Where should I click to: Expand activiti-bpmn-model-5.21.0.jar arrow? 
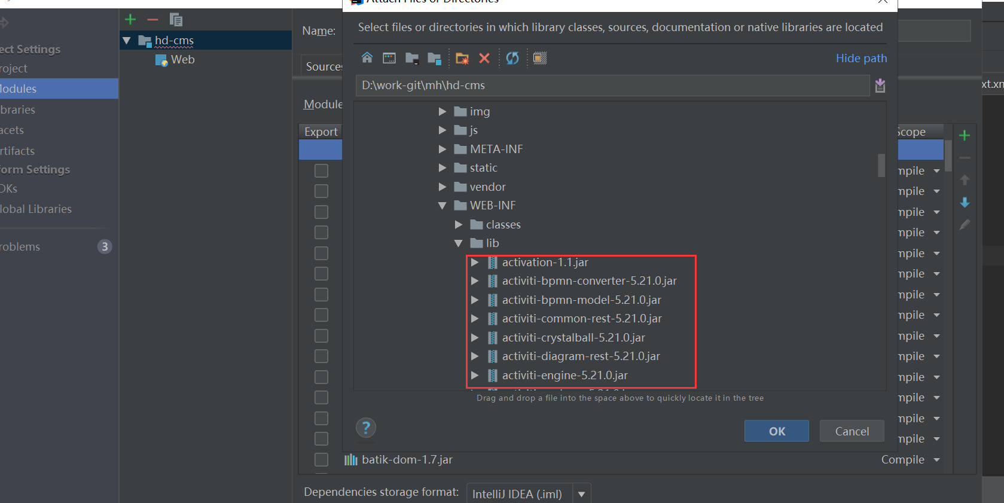pos(475,300)
